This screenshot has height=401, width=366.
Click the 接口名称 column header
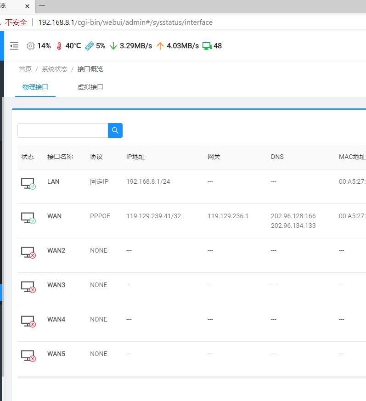[x=60, y=157]
